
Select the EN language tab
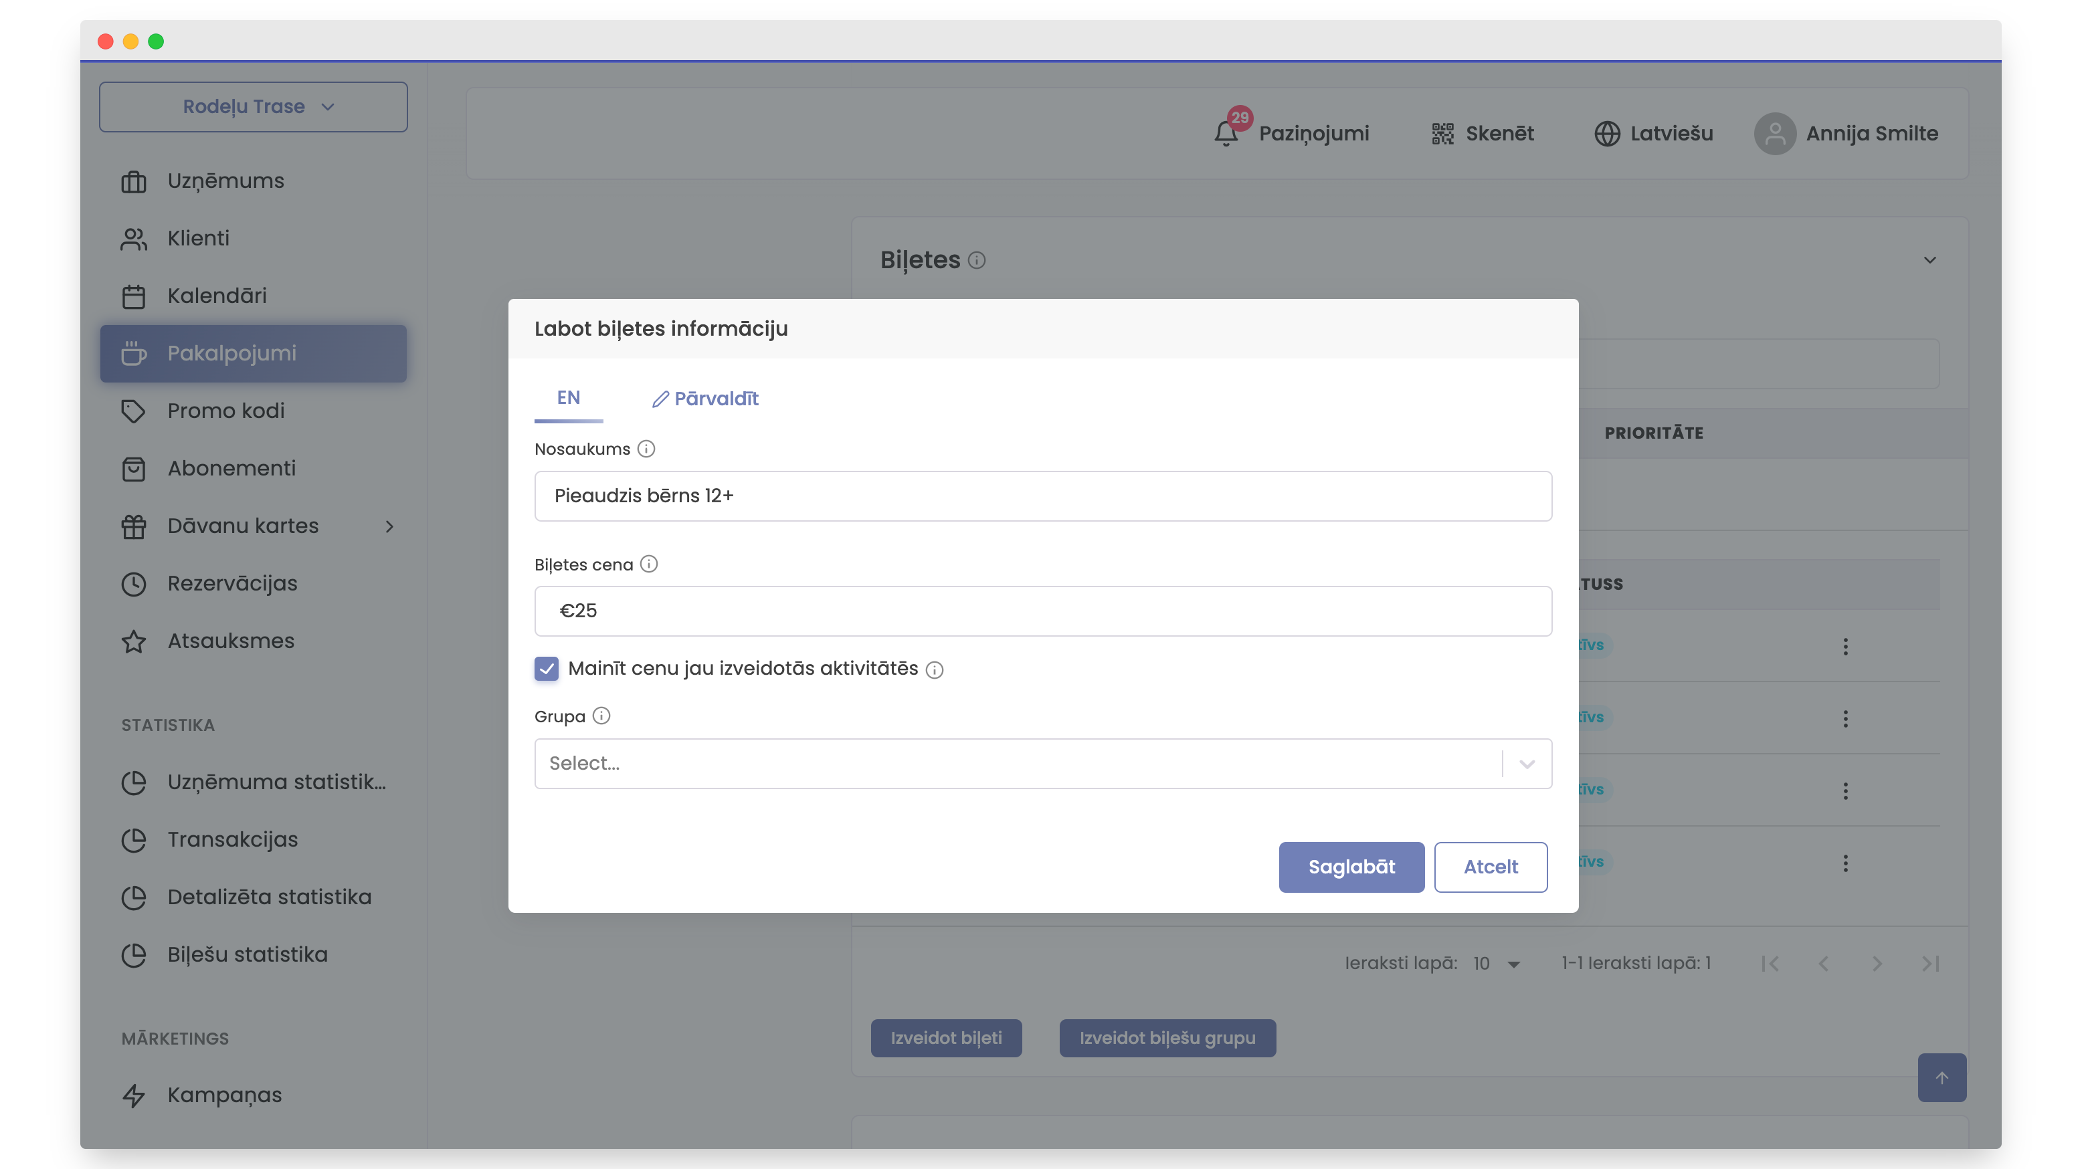tap(568, 399)
